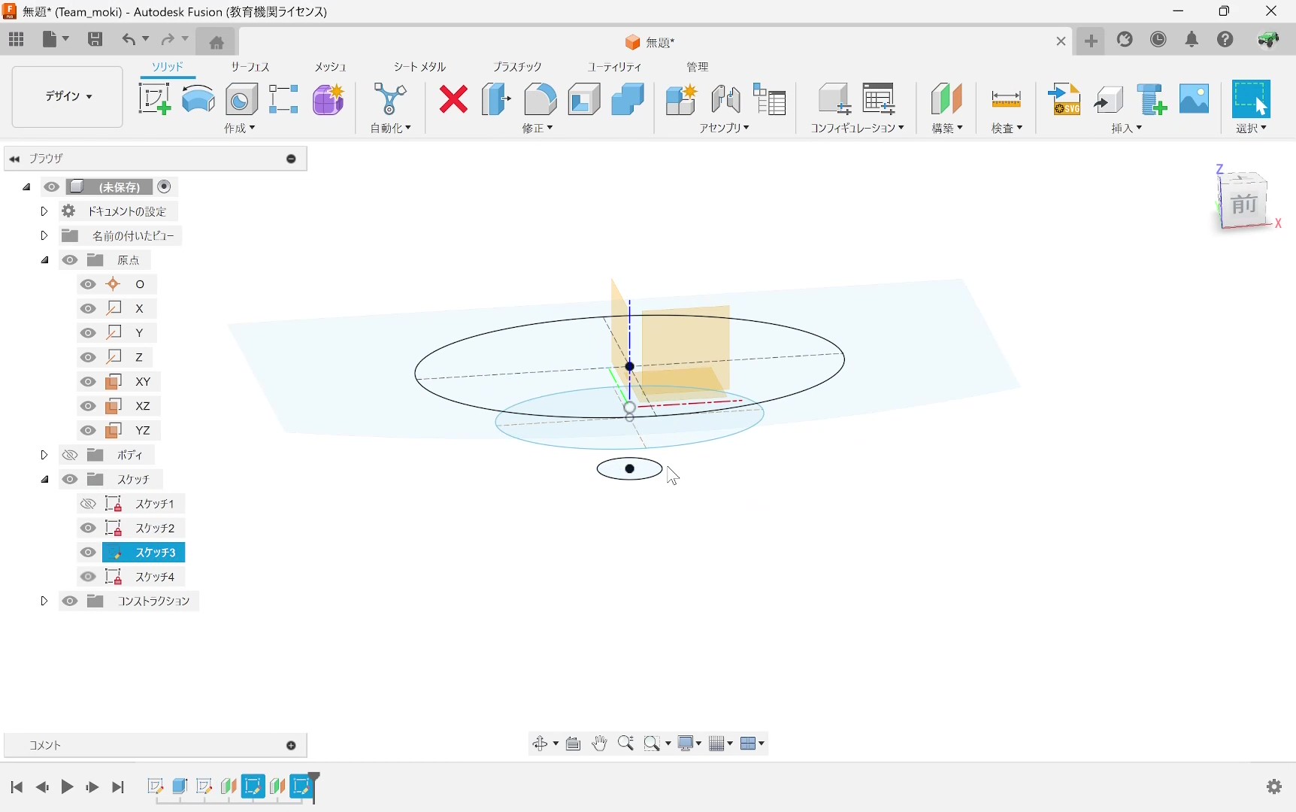The width and height of the screenshot is (1296, 812).
Task: Click the timeline play button
Action: click(x=67, y=787)
